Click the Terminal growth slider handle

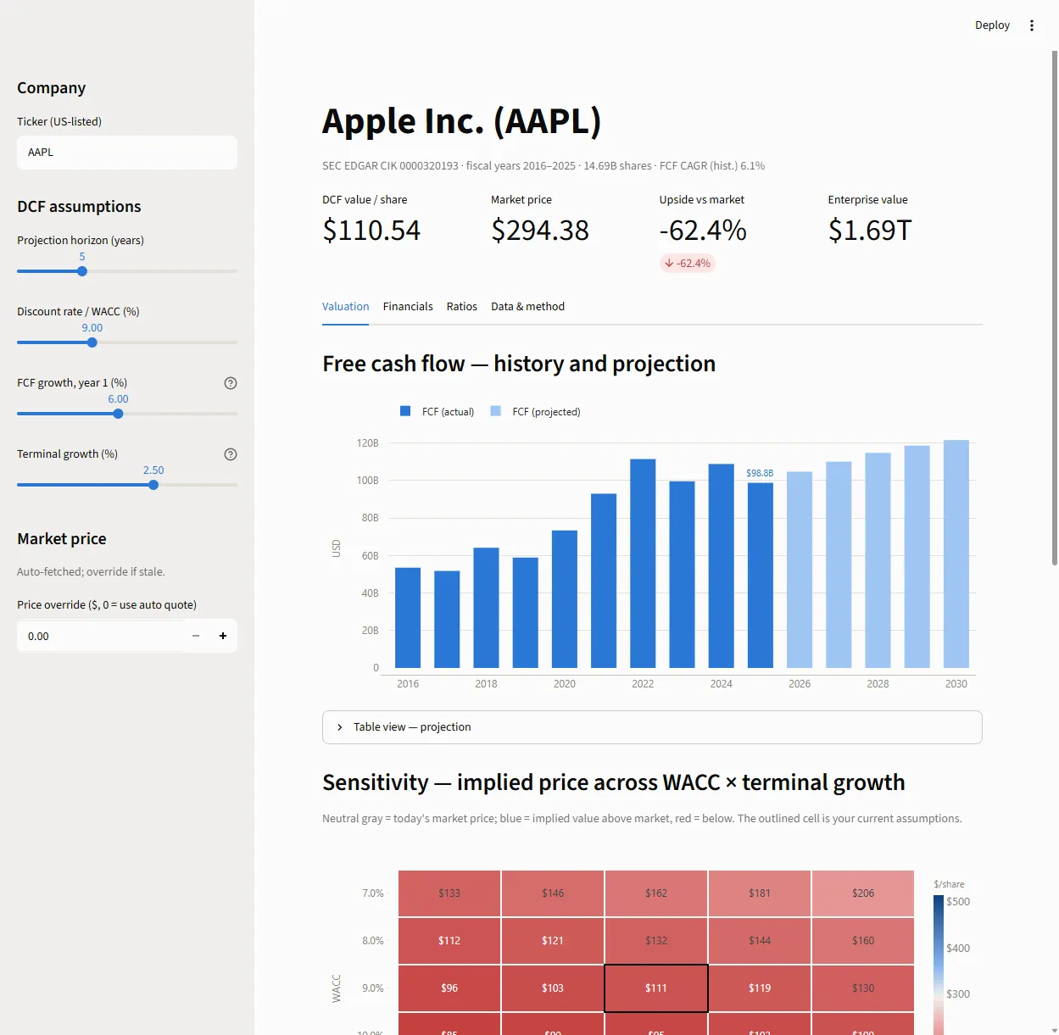coord(153,485)
